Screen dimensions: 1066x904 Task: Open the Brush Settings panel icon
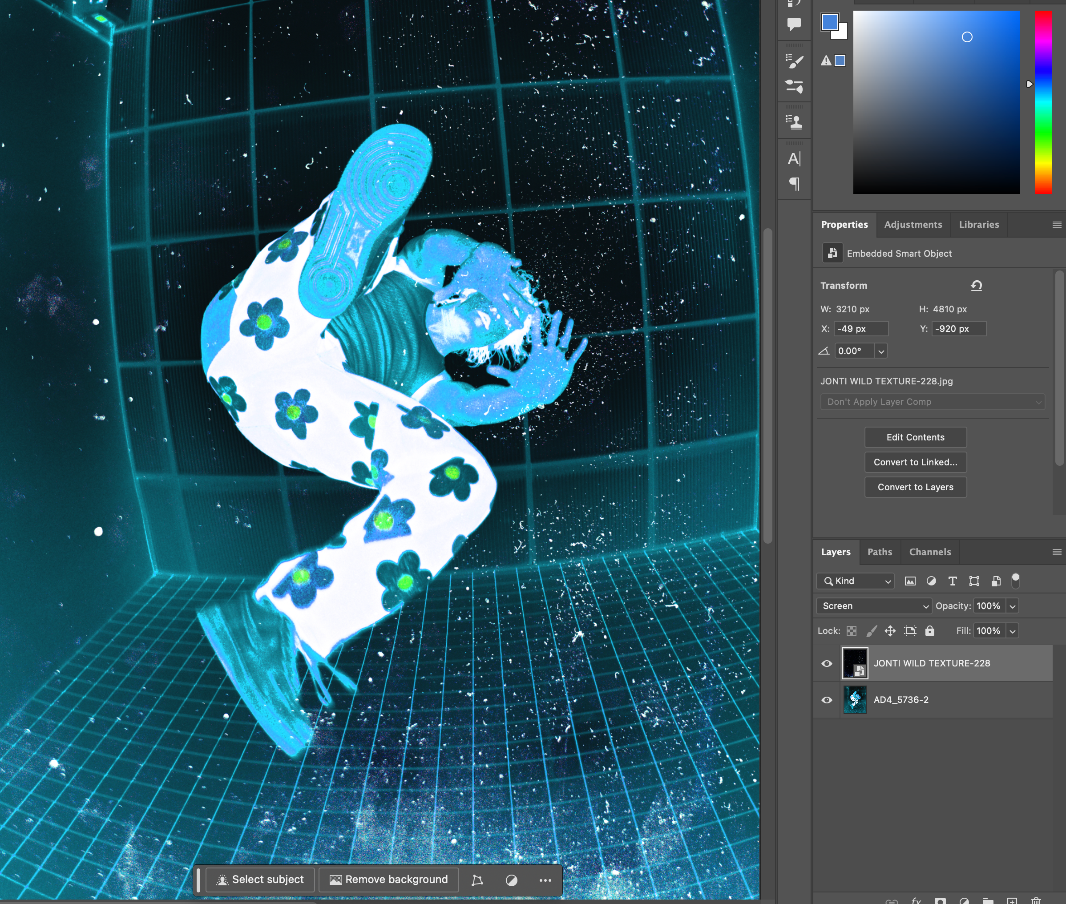(x=794, y=61)
